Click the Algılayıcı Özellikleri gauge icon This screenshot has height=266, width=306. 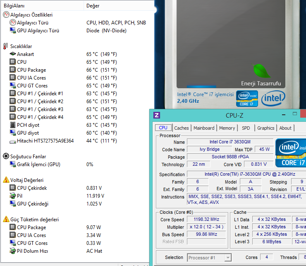click(x=6, y=15)
